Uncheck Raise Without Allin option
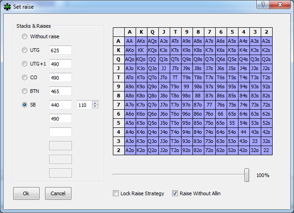 pyautogui.click(x=175, y=193)
